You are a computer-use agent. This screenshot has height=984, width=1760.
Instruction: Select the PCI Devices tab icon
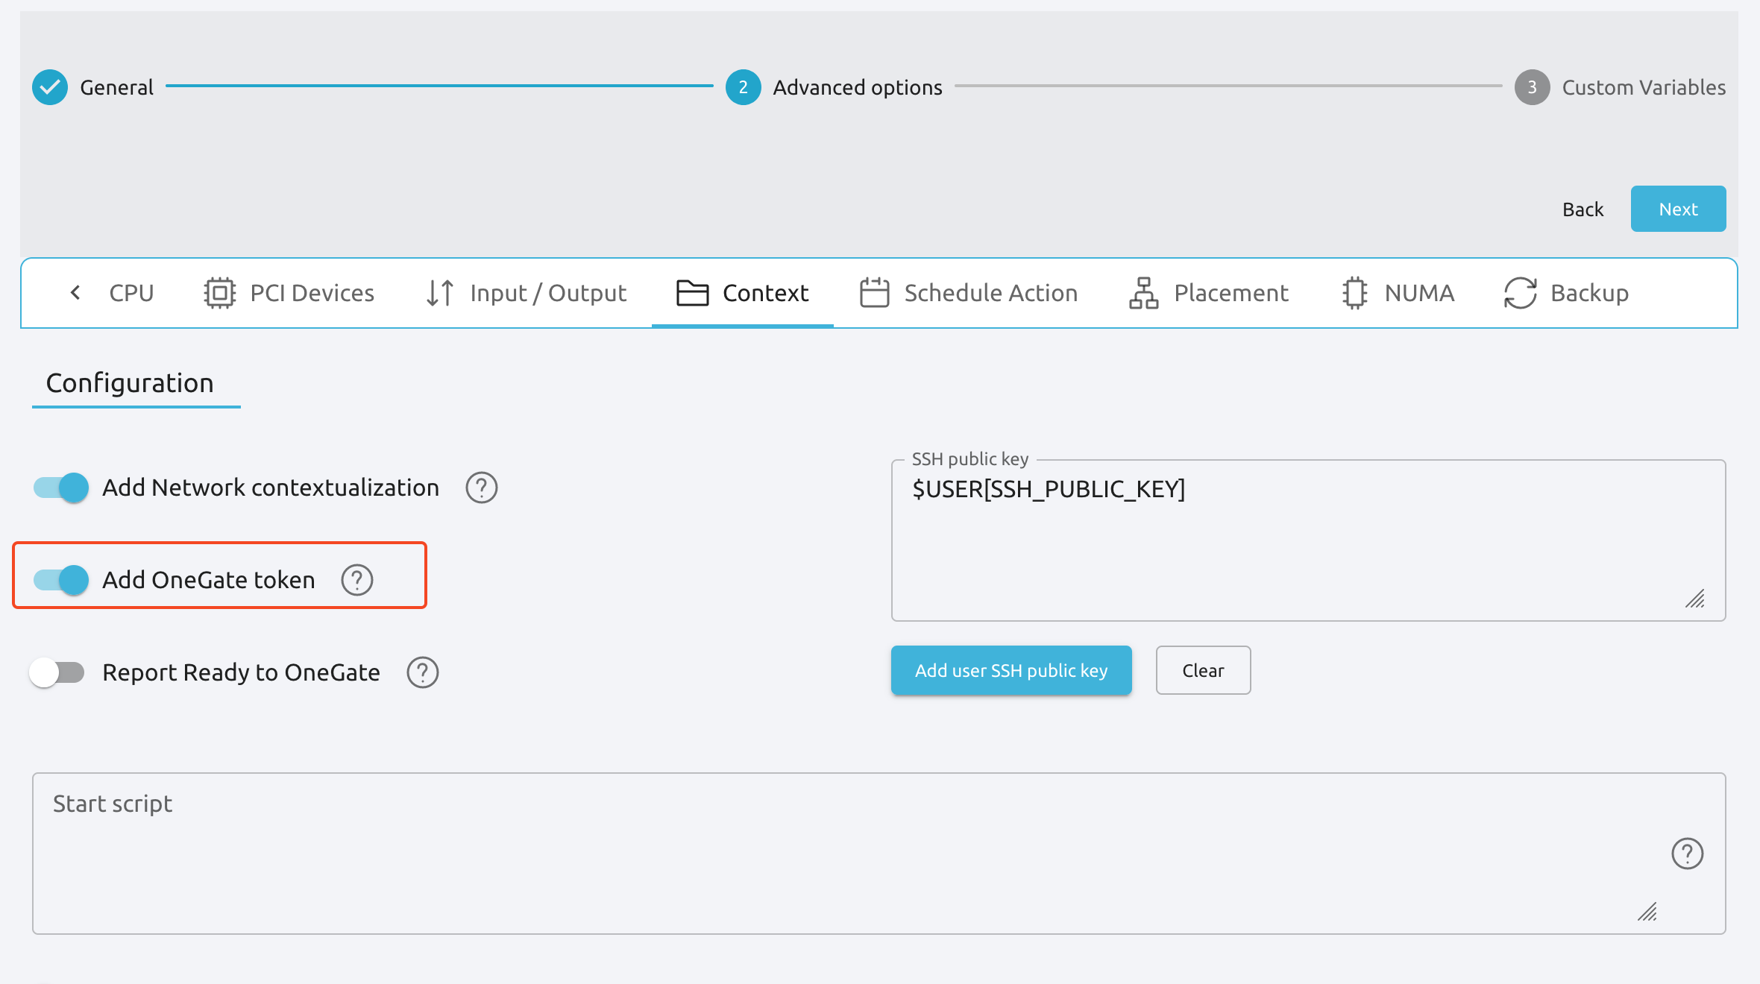coord(219,291)
